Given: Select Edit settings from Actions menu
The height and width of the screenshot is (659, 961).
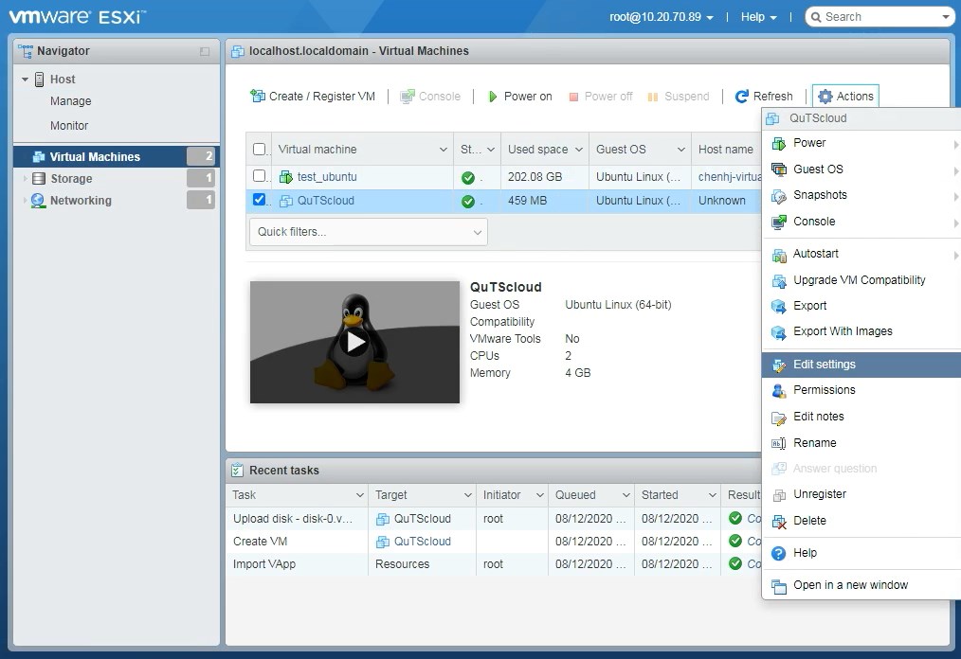Looking at the screenshot, I should pos(861,365).
